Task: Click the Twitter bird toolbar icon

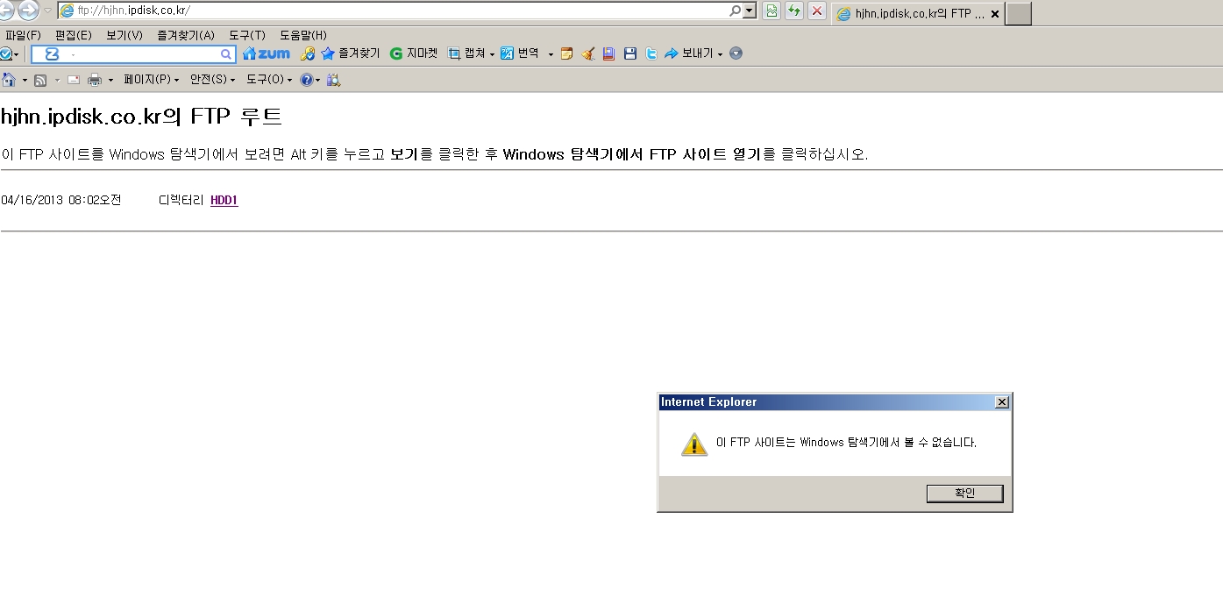Action: coord(651,53)
